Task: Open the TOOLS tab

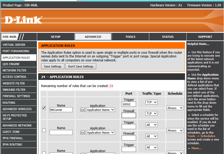Action: point(130,37)
